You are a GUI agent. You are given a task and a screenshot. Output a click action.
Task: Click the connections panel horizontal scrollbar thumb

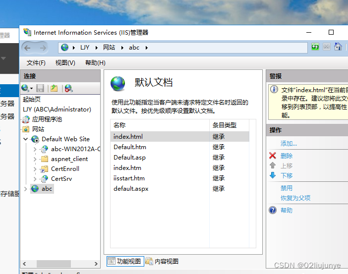coord(54,264)
